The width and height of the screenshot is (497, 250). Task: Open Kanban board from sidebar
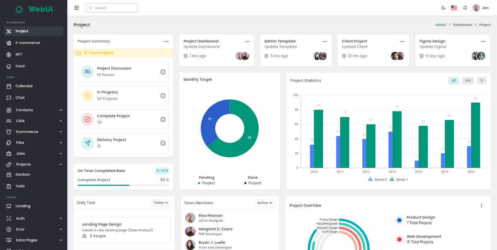(x=34, y=175)
